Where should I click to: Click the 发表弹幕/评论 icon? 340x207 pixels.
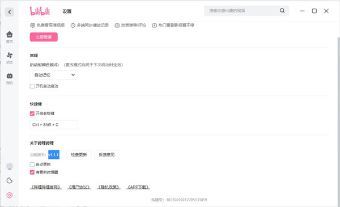click(x=117, y=26)
